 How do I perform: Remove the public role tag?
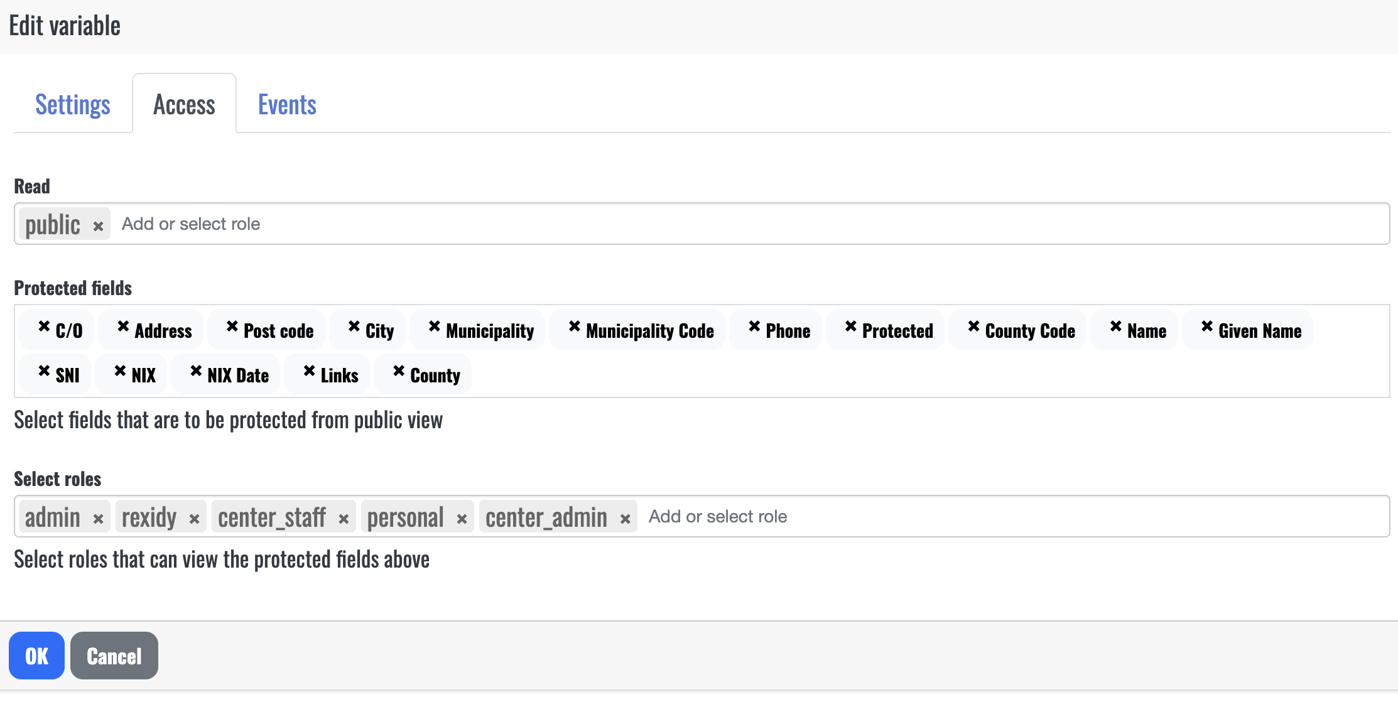[x=98, y=226]
